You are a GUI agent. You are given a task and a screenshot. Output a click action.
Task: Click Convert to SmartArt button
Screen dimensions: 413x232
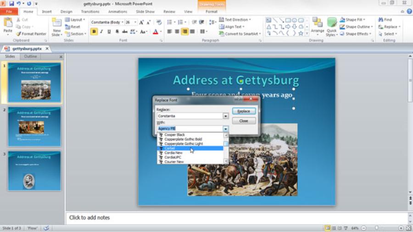pyautogui.click(x=240, y=34)
